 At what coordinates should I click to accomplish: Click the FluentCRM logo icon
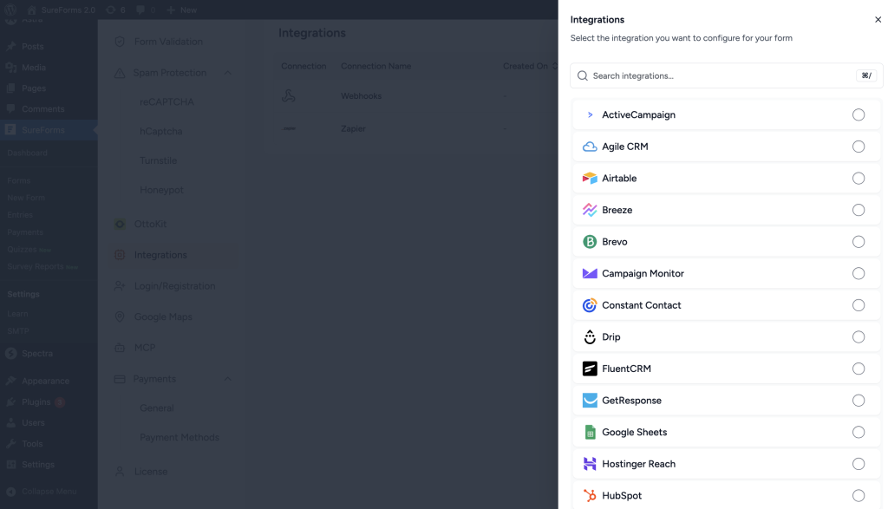(590, 369)
